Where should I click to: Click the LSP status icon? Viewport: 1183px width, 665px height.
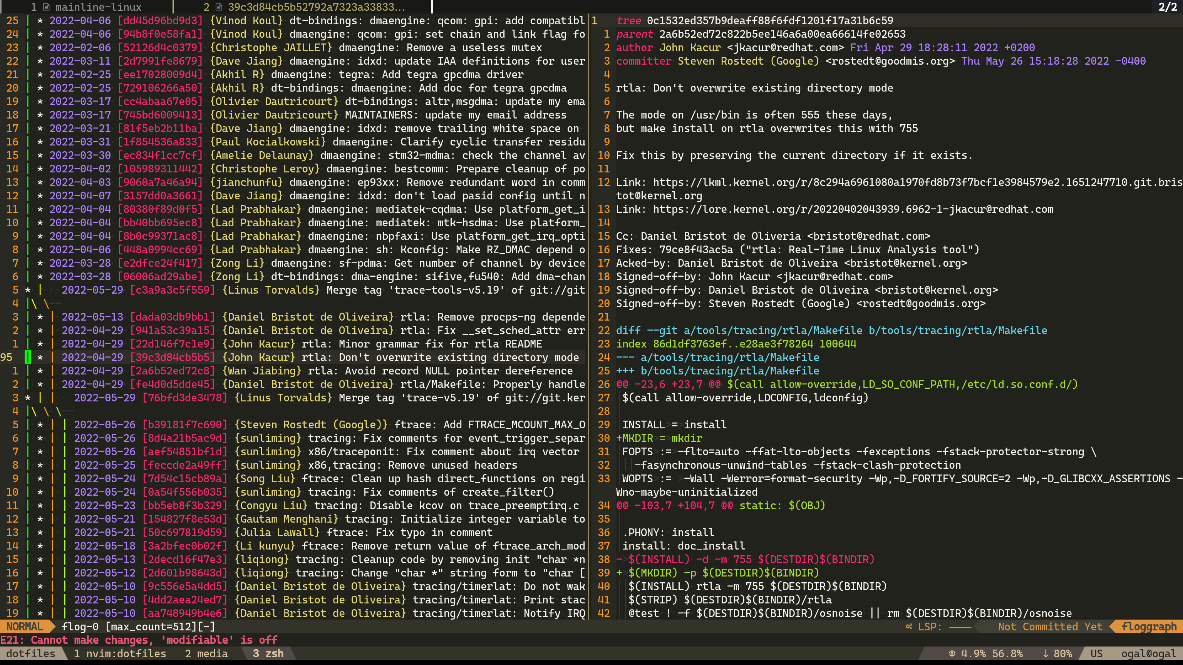click(x=909, y=627)
